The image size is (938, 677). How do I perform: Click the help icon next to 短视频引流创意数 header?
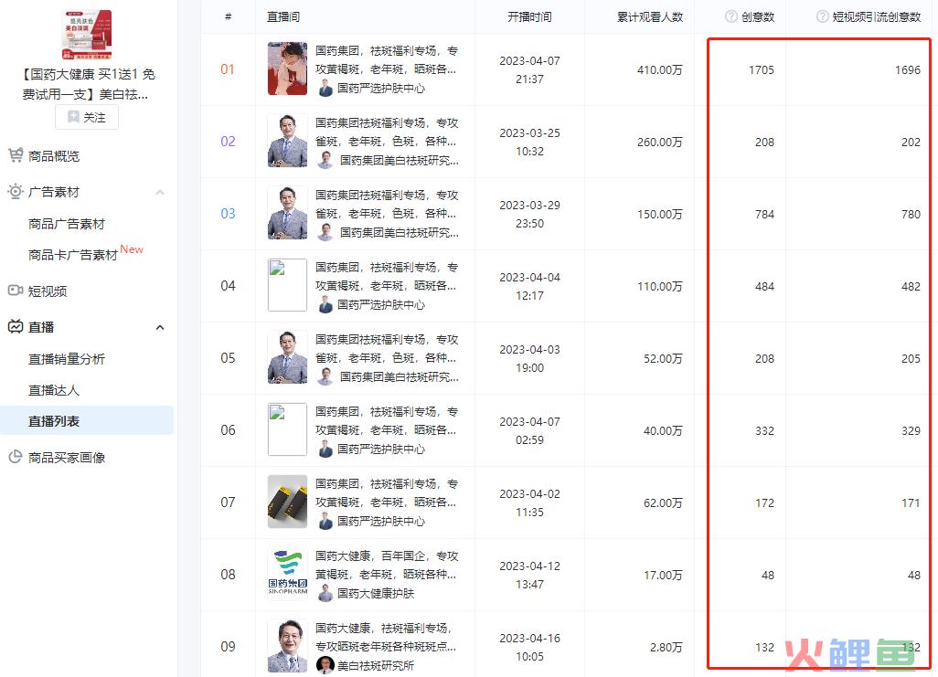pos(823,16)
